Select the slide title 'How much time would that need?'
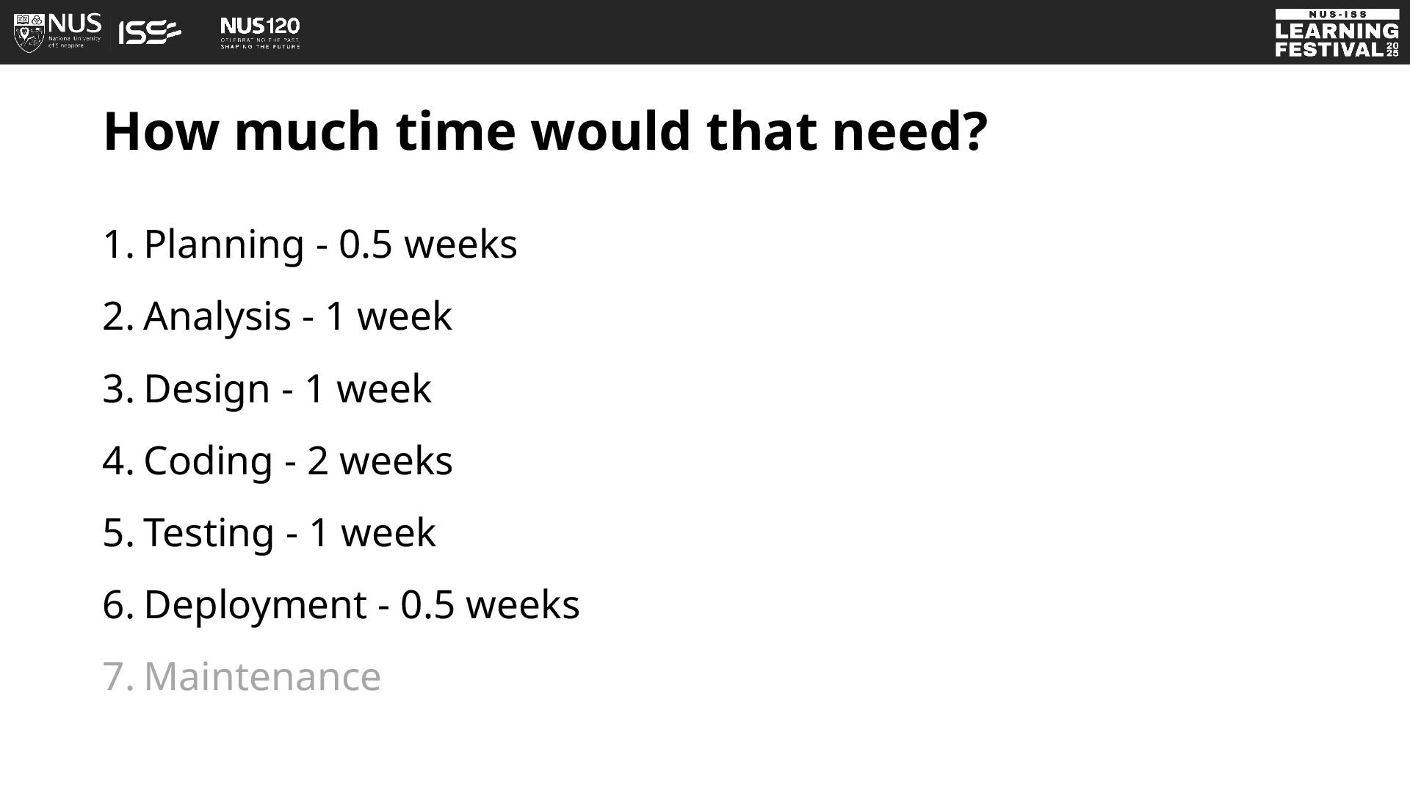Viewport: 1410px width, 793px height. click(546, 131)
